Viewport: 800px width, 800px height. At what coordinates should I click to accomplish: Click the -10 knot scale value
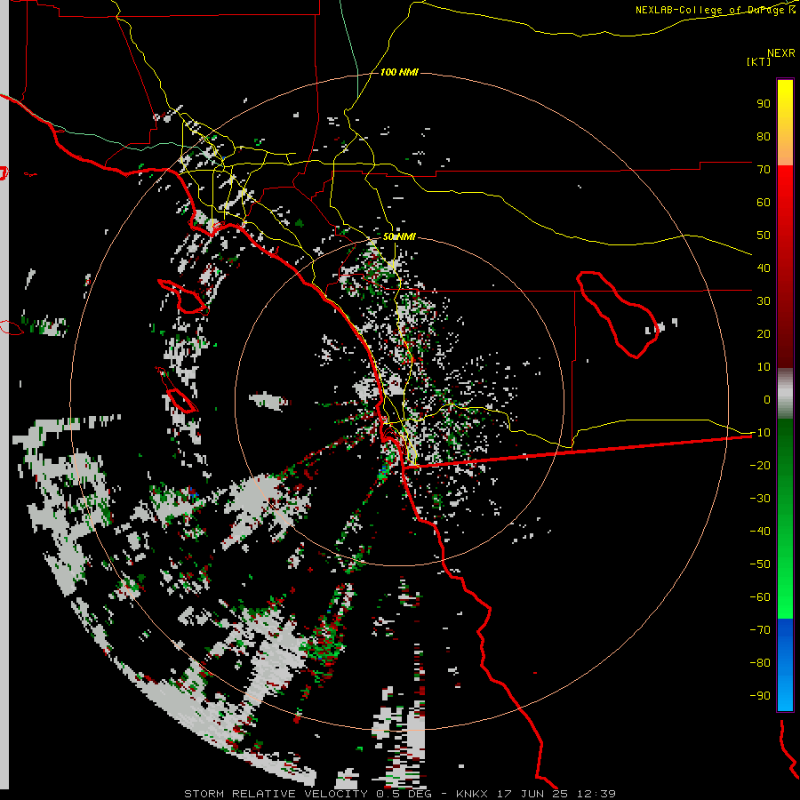pos(760,433)
